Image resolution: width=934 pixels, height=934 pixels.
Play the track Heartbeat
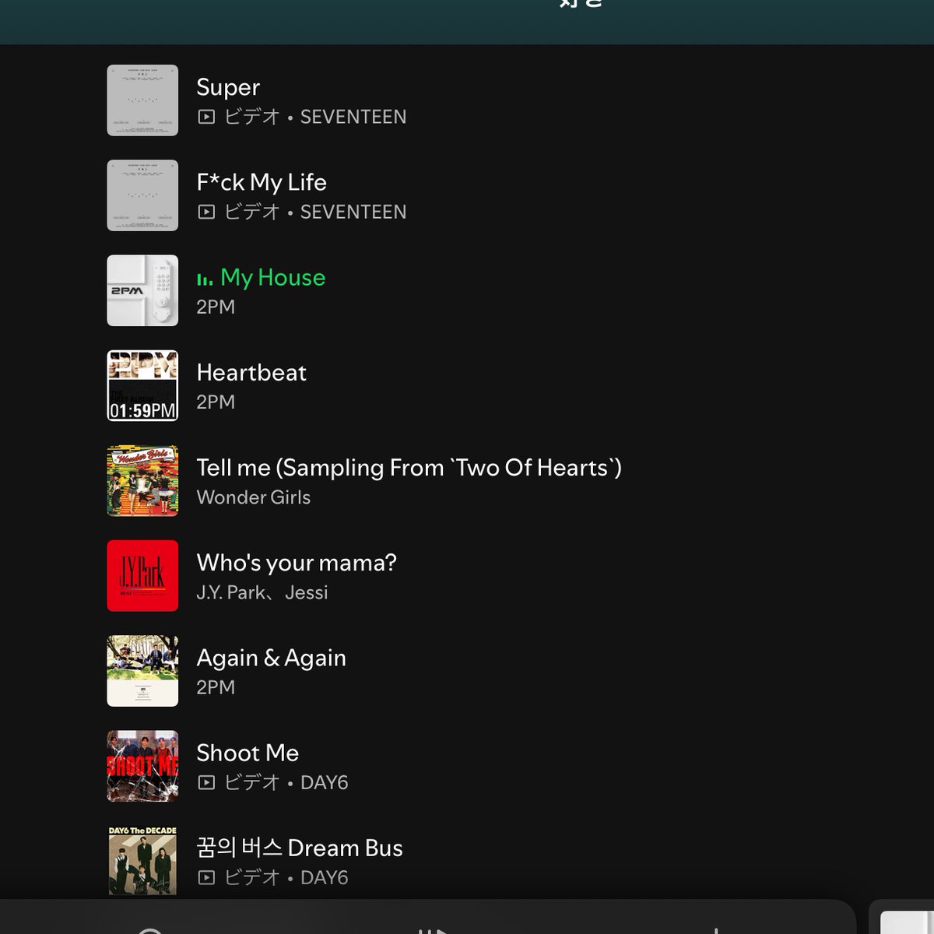251,372
